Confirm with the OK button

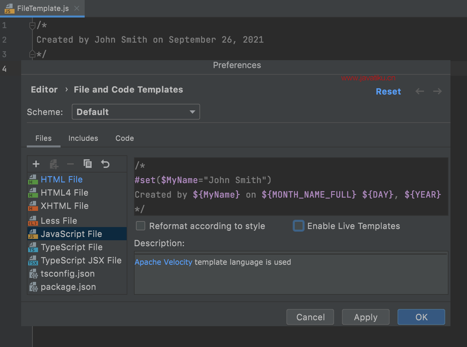click(421, 317)
